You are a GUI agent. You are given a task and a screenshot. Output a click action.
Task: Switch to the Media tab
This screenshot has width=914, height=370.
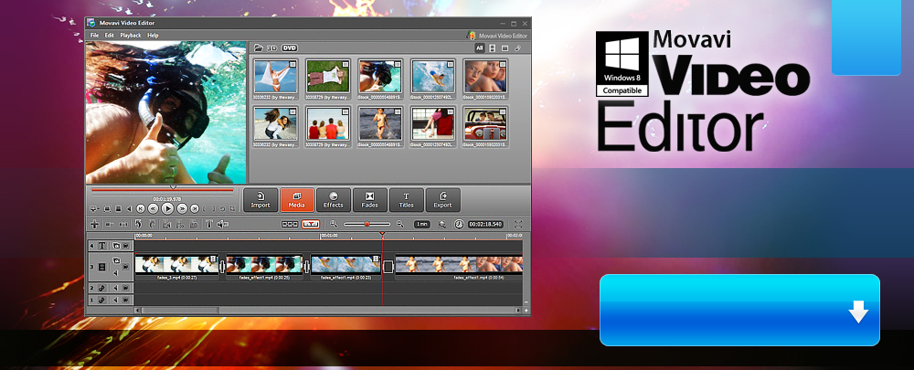click(x=297, y=200)
